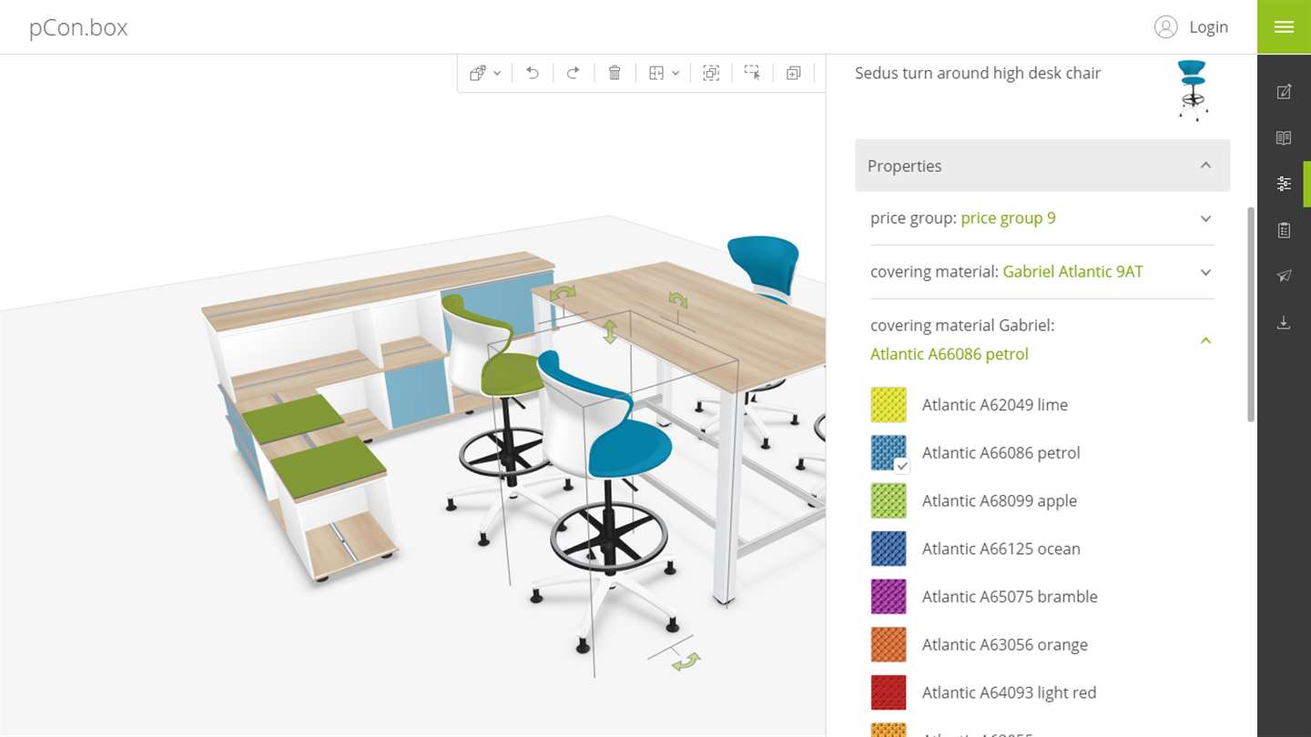Open the properties sliders sidebar panel

[x=1284, y=184]
